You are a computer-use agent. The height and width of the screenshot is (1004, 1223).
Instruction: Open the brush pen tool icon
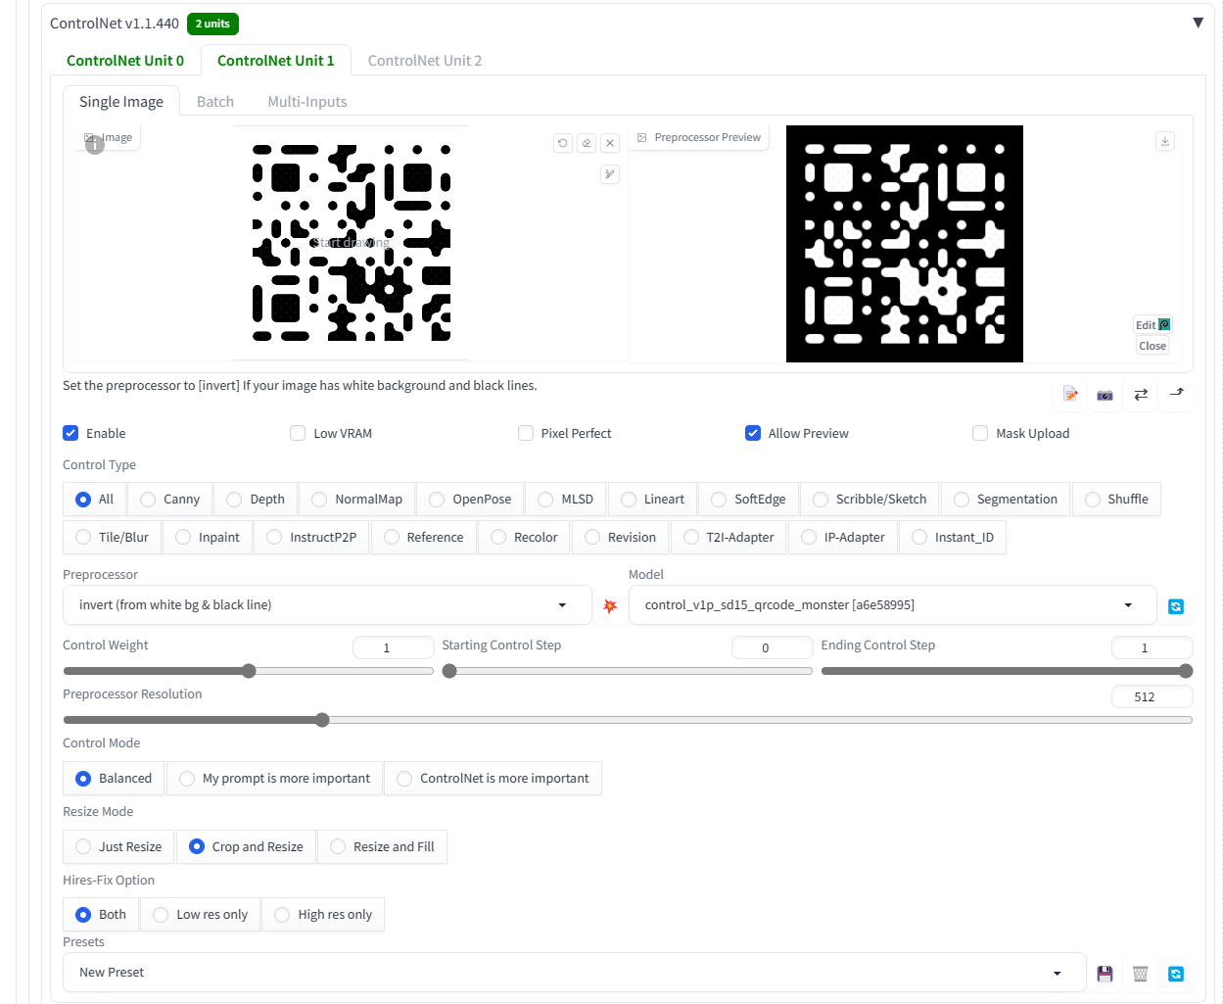click(610, 174)
